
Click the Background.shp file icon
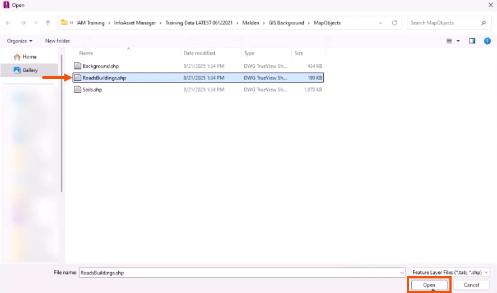pos(77,66)
